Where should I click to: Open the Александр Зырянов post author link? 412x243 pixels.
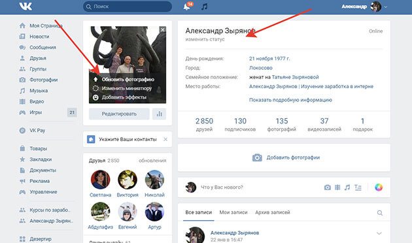(x=235, y=233)
